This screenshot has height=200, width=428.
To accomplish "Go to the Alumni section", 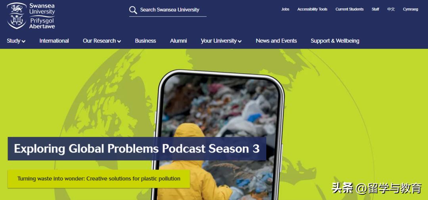I will [x=178, y=41].
